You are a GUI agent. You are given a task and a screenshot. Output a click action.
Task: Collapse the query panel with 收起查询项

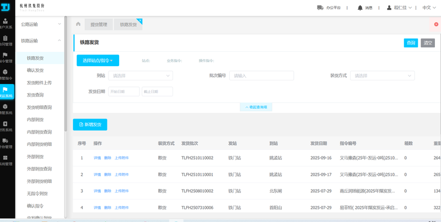(x=256, y=107)
